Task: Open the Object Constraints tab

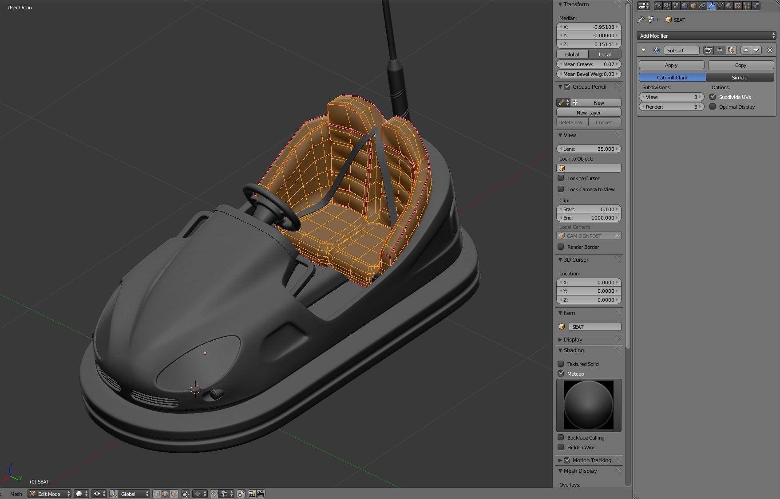Action: 702,6
